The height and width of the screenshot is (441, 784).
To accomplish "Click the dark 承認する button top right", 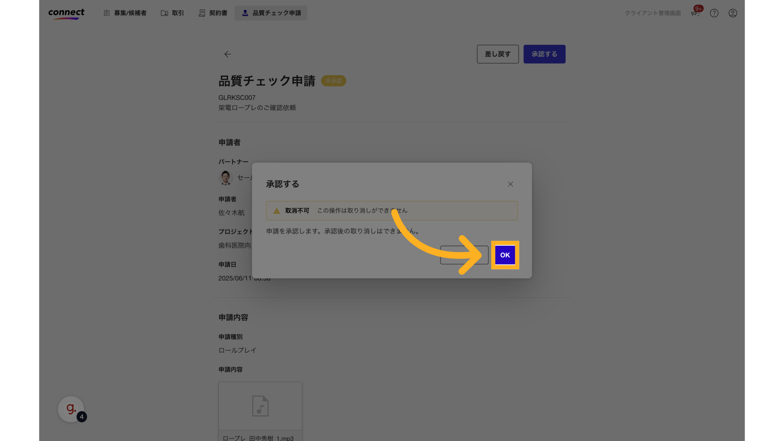I will point(544,54).
